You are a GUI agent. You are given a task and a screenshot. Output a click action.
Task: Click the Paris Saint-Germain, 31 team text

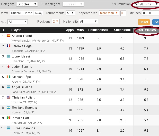pos(26,92)
